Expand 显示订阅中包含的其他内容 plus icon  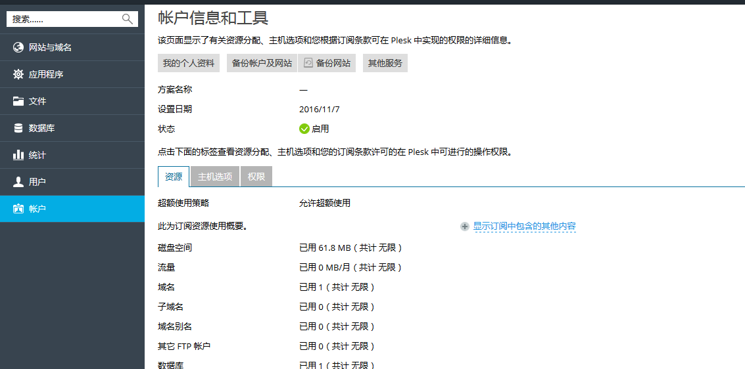pyautogui.click(x=465, y=227)
